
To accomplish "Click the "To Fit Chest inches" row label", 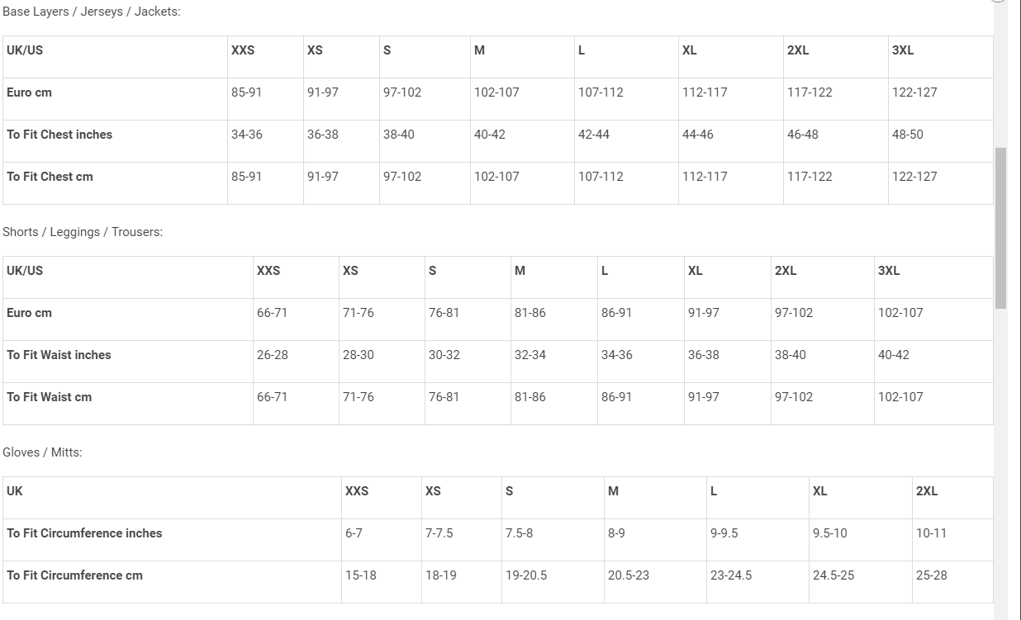I will point(59,135).
